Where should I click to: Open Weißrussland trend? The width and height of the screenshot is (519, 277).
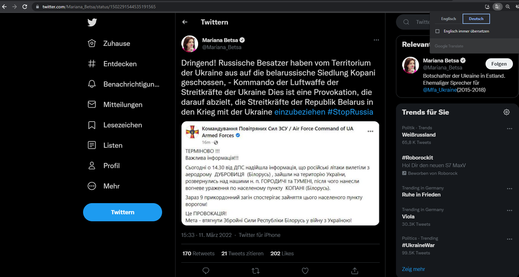pos(419,135)
